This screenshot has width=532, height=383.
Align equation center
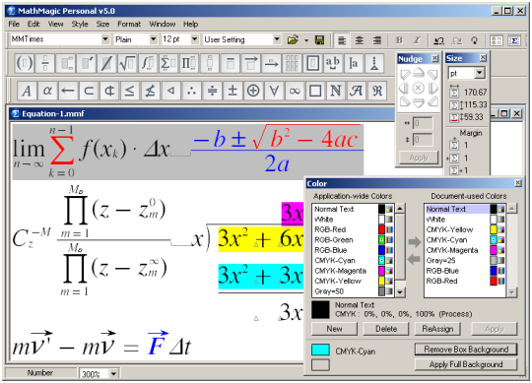pos(360,40)
